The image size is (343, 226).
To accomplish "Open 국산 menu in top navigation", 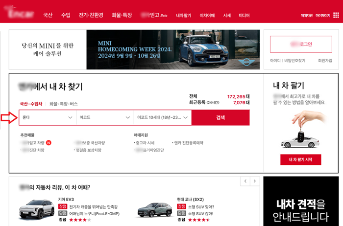I will [x=48, y=15].
